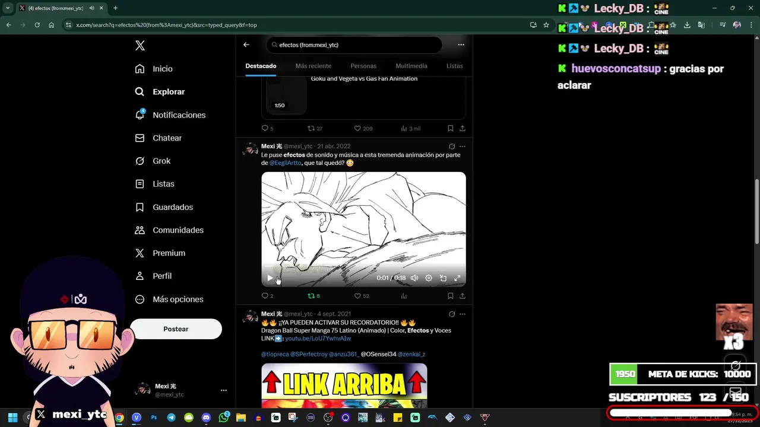760x427 pixels.
Task: Open Comunidades in the sidebar
Action: click(169, 230)
